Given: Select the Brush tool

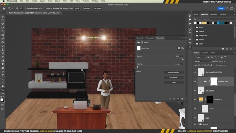Looking at the screenshot, I should [x=3, y=46].
